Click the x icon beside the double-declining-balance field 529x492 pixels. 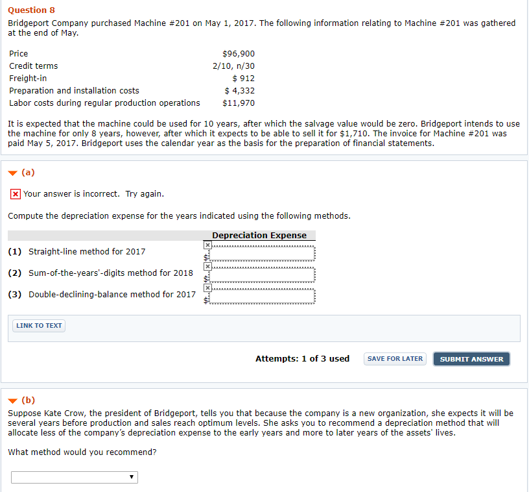click(207, 288)
